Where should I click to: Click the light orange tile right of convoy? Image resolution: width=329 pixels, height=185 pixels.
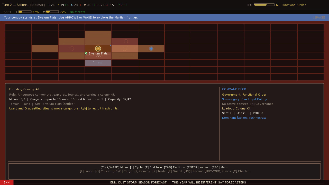[x=125, y=49]
